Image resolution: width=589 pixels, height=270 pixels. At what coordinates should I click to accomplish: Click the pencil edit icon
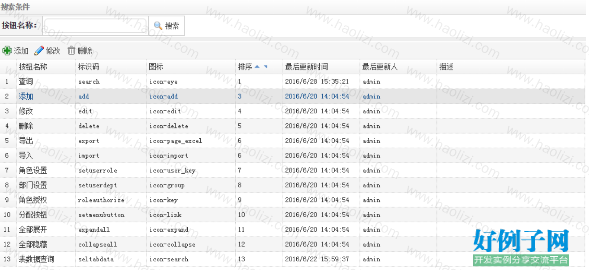click(x=39, y=51)
